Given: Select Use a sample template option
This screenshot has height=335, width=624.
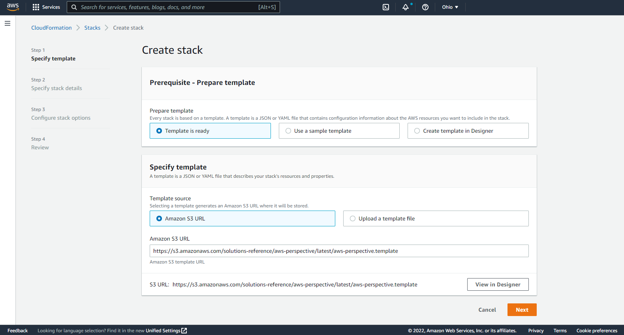Looking at the screenshot, I should 339,131.
